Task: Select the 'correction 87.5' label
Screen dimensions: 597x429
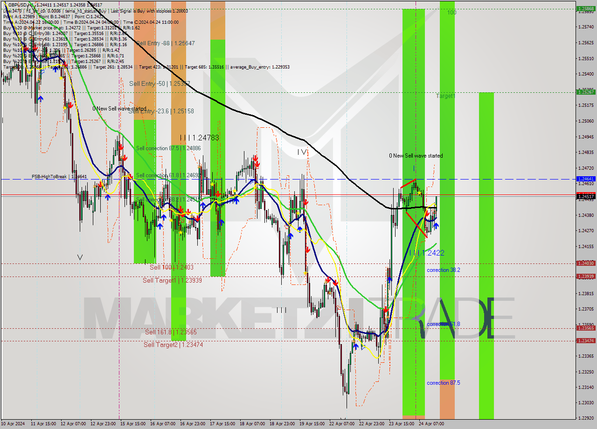Action: click(444, 383)
